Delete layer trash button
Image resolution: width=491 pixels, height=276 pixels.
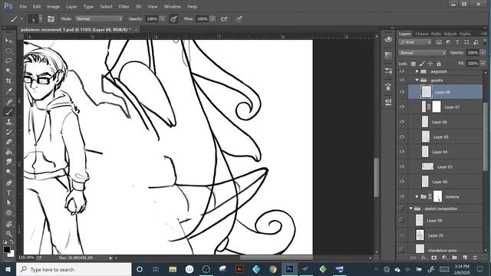[475, 258]
